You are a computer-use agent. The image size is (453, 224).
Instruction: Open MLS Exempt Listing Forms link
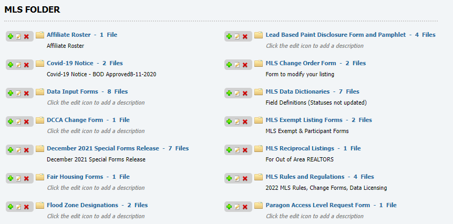point(318,120)
